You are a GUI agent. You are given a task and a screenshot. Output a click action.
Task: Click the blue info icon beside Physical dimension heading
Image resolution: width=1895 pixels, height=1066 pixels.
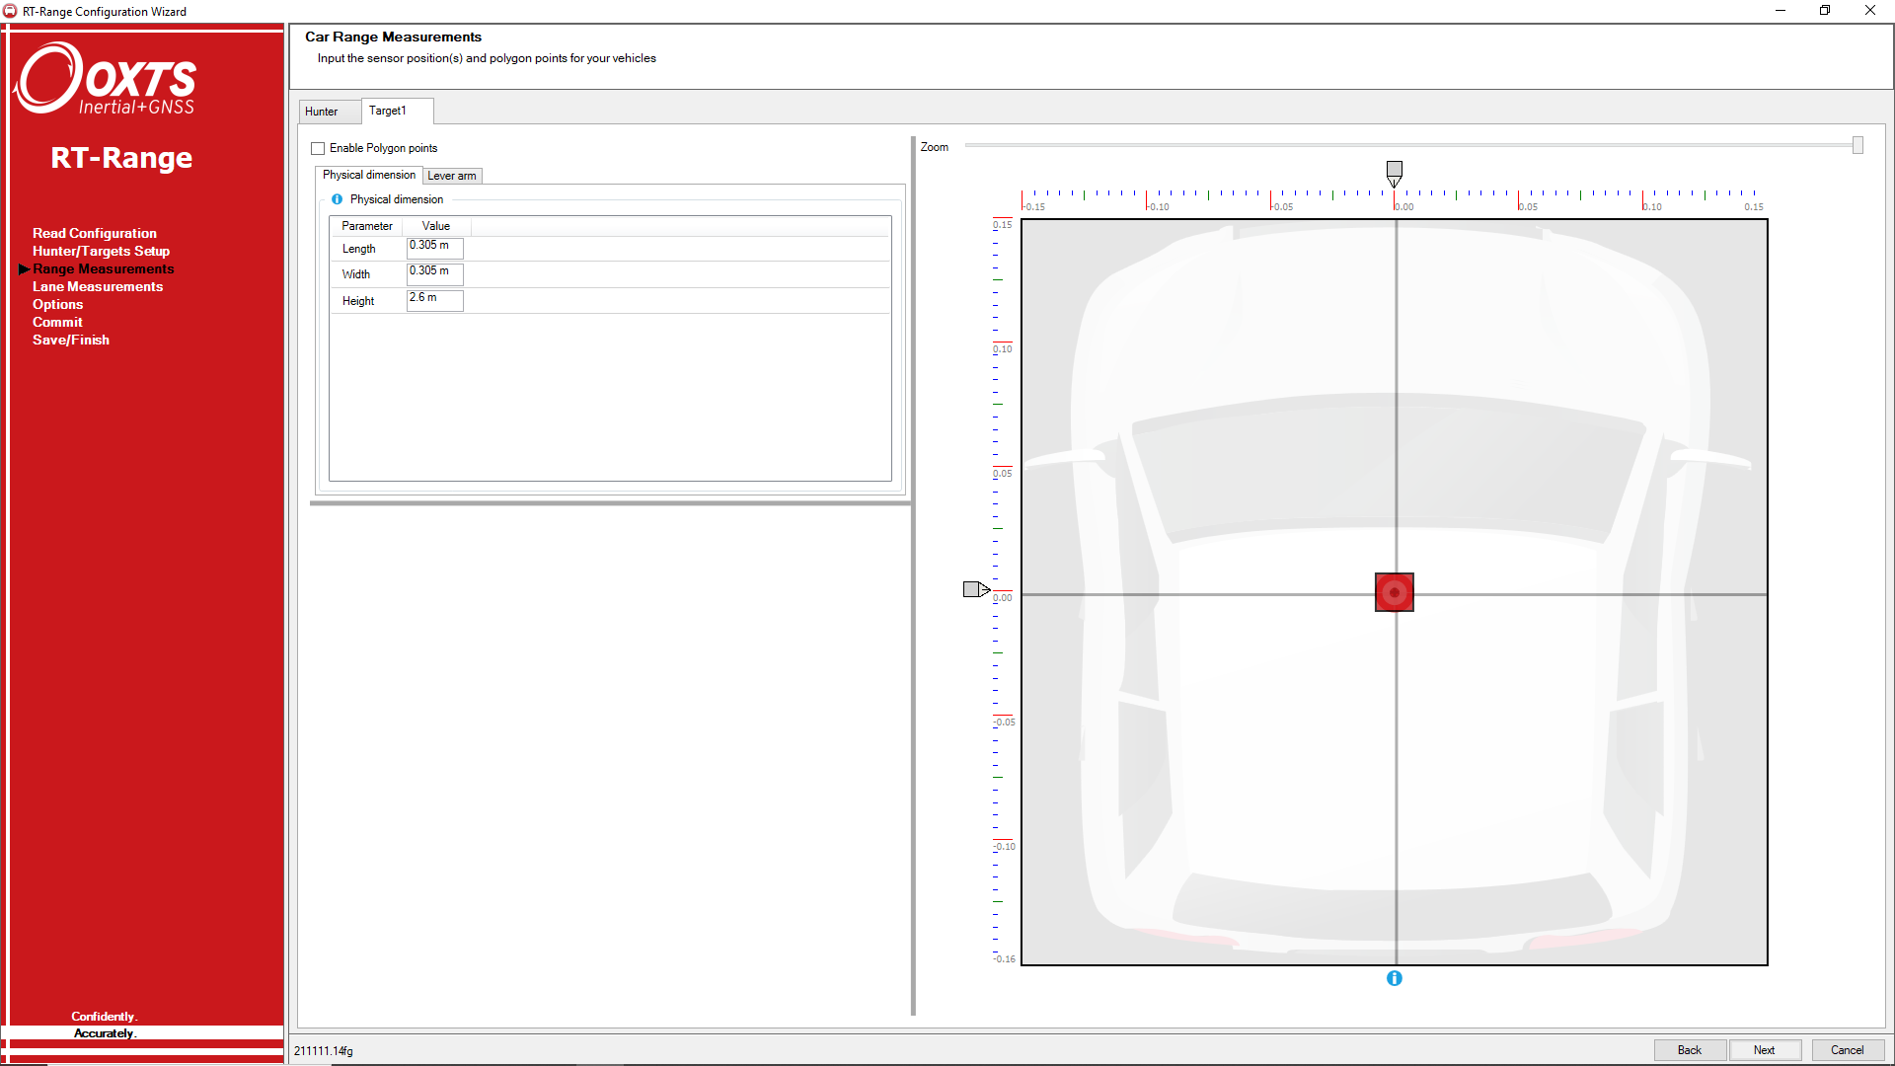point(338,199)
